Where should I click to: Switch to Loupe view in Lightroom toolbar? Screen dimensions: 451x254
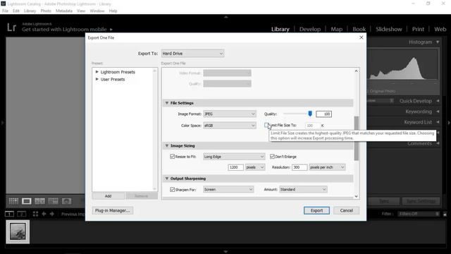point(27,201)
